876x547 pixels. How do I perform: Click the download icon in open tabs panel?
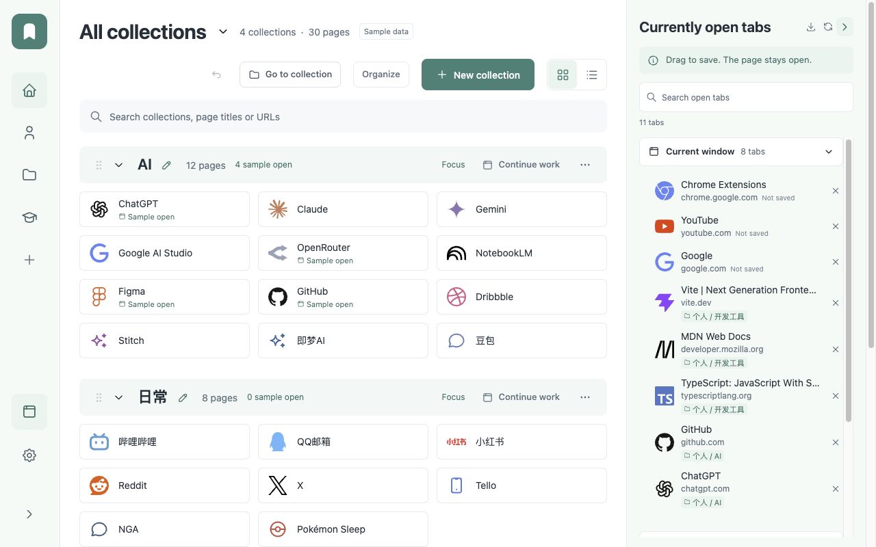point(811,27)
